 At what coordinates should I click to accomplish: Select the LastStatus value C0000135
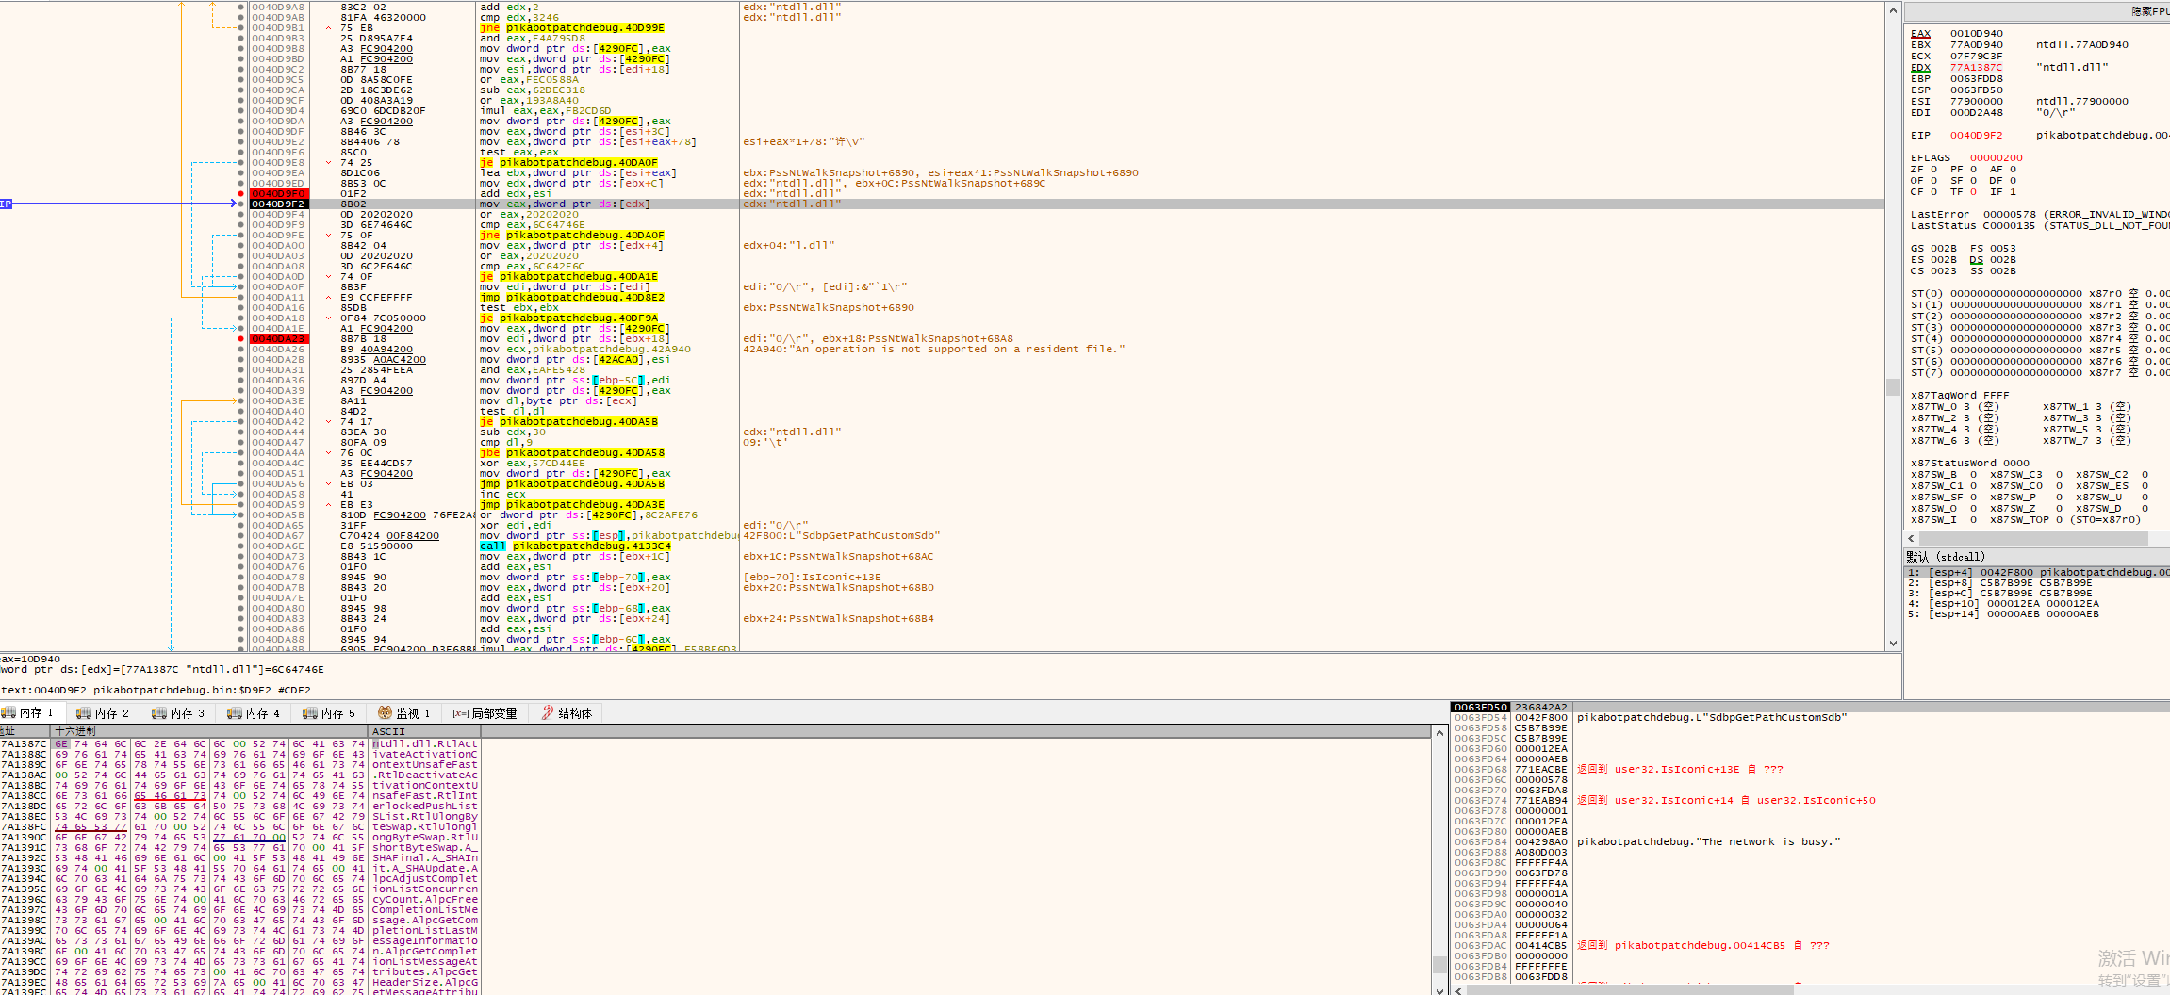click(2009, 225)
